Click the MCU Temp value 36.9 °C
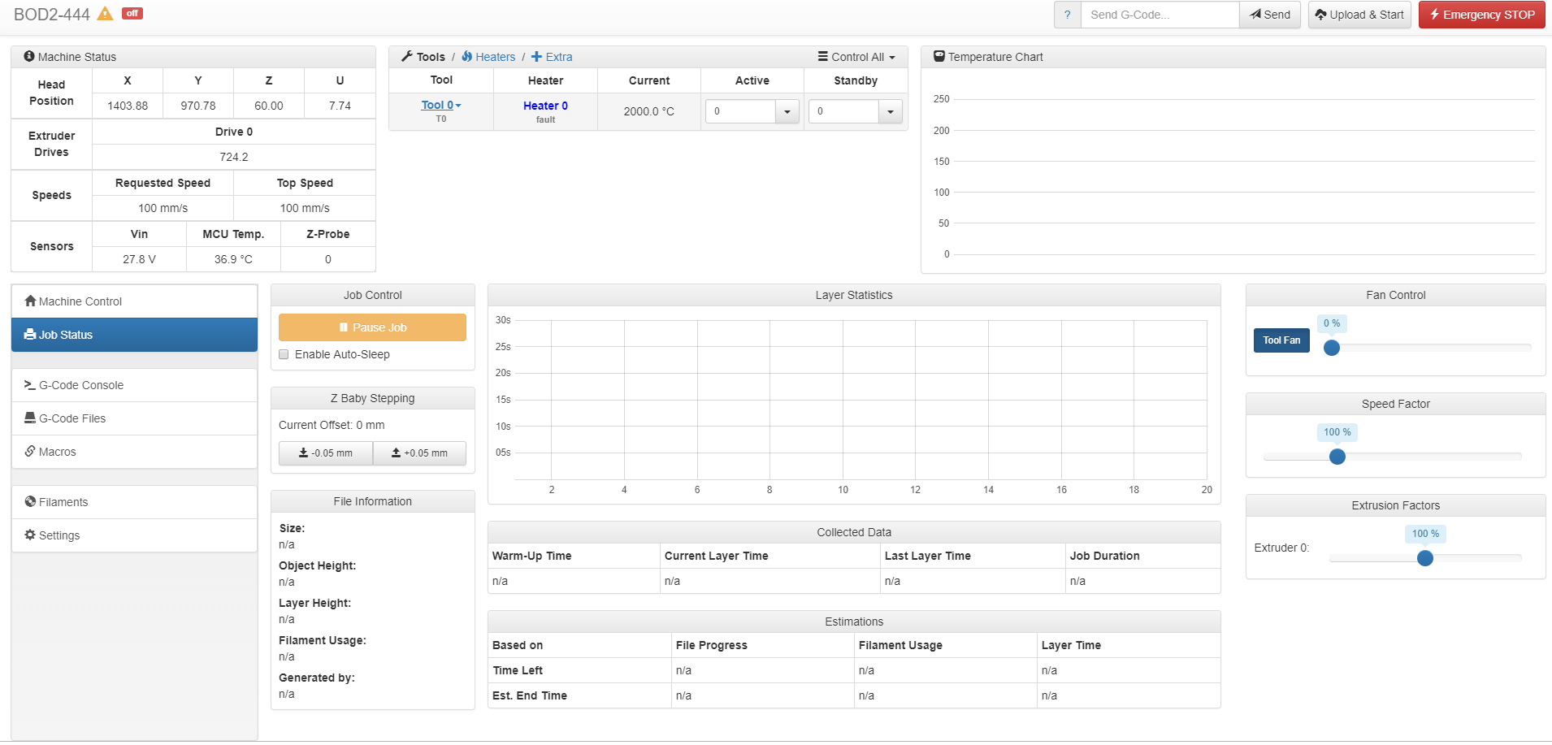This screenshot has width=1552, height=745. [233, 259]
